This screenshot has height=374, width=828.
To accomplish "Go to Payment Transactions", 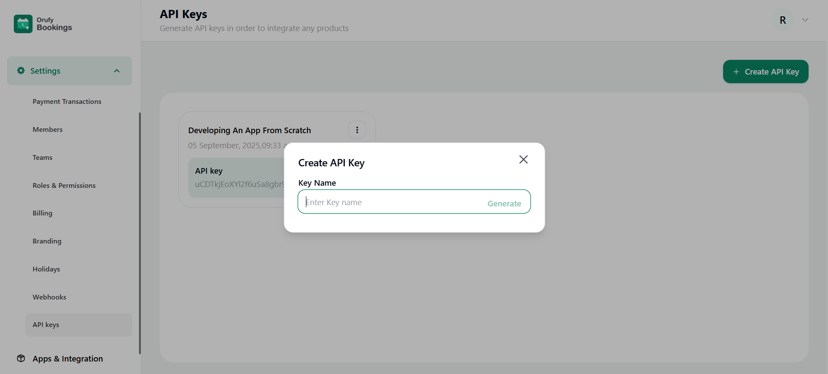I will click(x=67, y=102).
